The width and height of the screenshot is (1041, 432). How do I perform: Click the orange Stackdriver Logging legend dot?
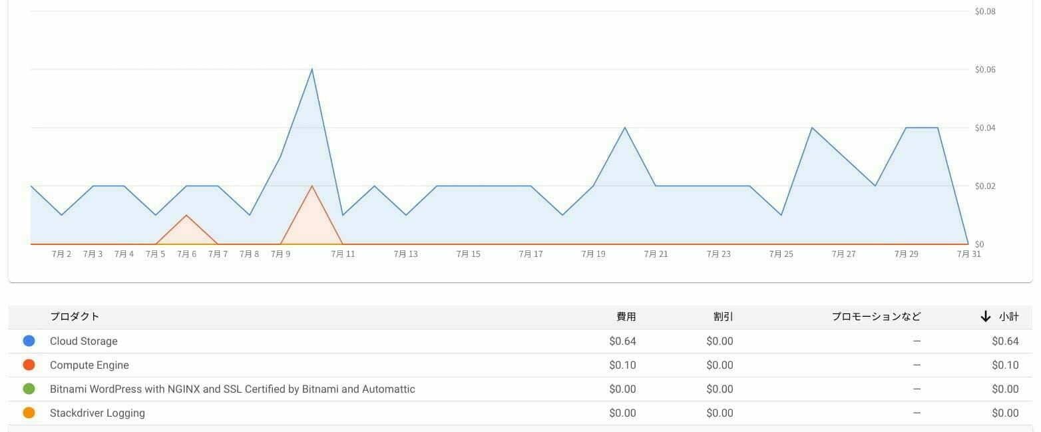29,413
